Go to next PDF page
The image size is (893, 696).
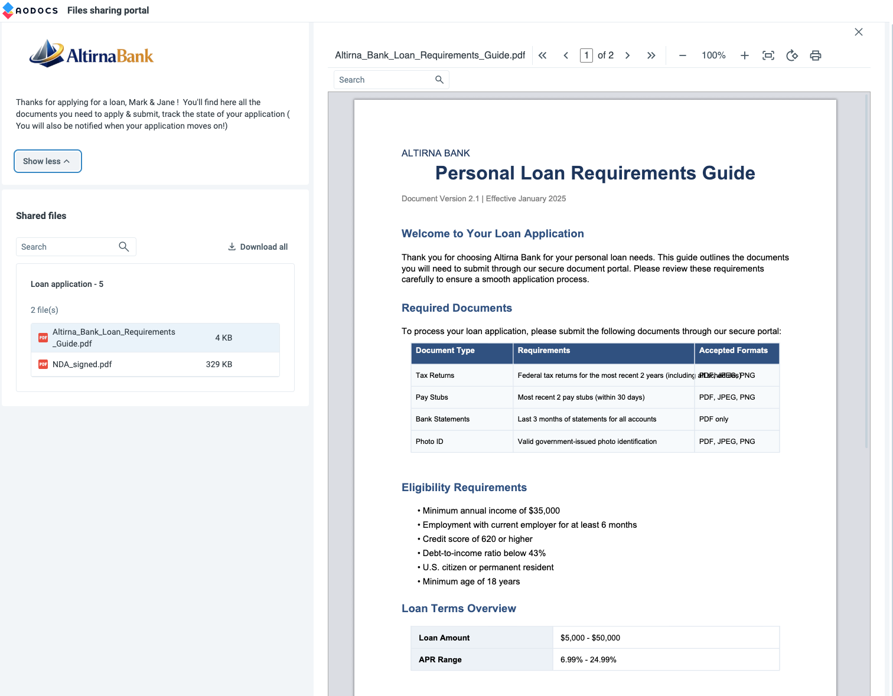pyautogui.click(x=627, y=55)
